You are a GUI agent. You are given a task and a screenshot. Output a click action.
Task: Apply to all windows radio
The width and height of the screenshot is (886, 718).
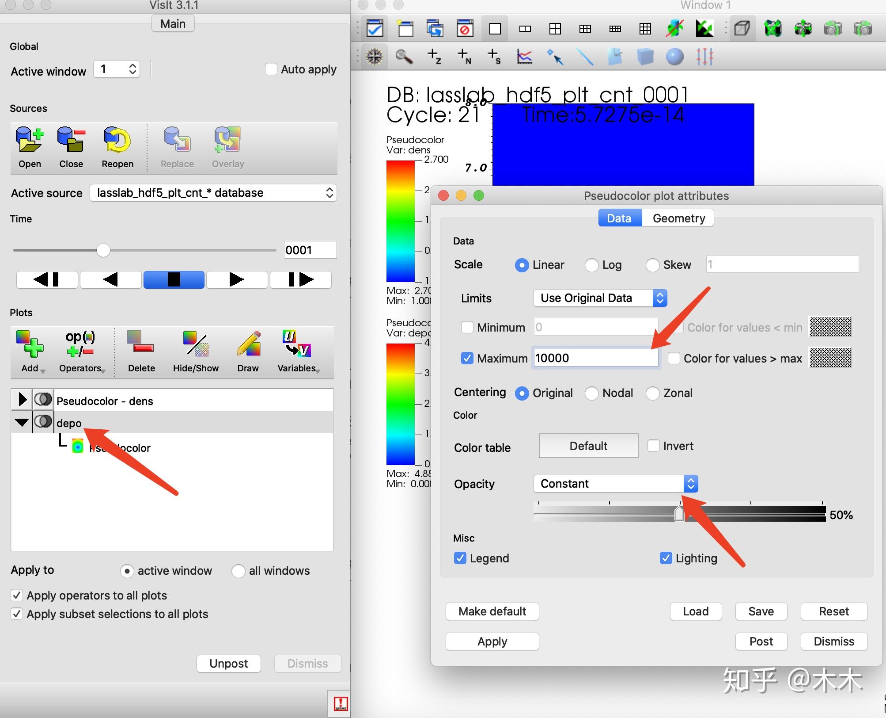(x=238, y=571)
